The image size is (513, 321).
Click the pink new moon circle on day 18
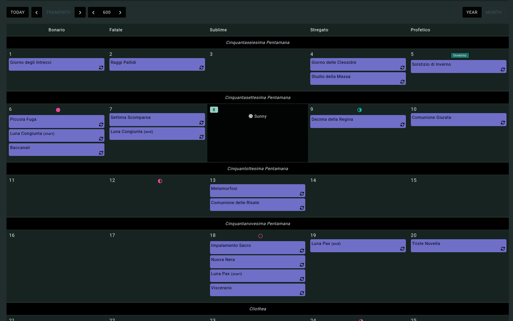pyautogui.click(x=261, y=236)
